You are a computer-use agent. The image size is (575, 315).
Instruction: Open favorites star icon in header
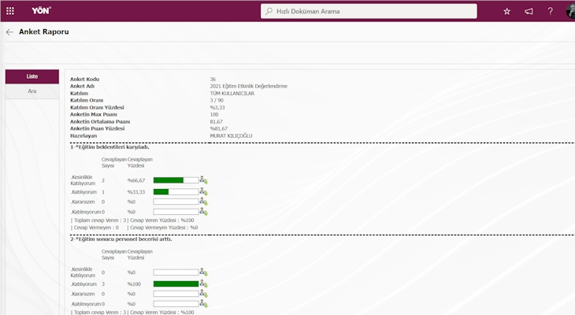click(506, 11)
